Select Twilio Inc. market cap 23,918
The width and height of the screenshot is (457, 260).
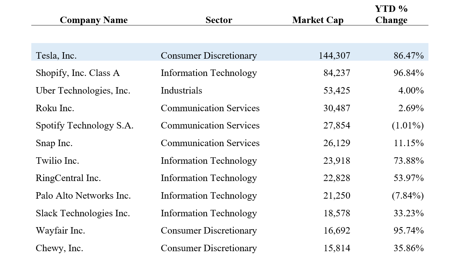(337, 161)
